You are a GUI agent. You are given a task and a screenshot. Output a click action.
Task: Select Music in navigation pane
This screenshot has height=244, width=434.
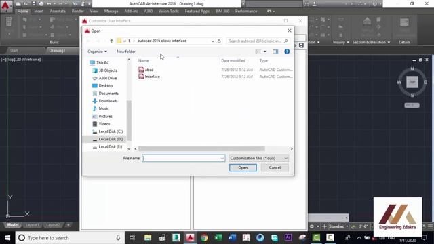pyautogui.click(x=101, y=108)
